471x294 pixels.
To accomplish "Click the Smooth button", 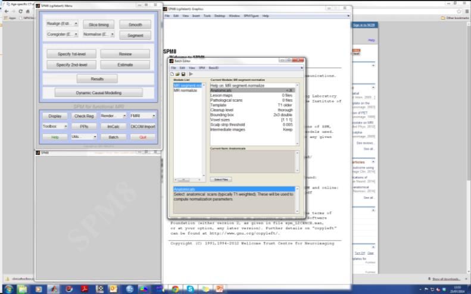I will coord(135,24).
